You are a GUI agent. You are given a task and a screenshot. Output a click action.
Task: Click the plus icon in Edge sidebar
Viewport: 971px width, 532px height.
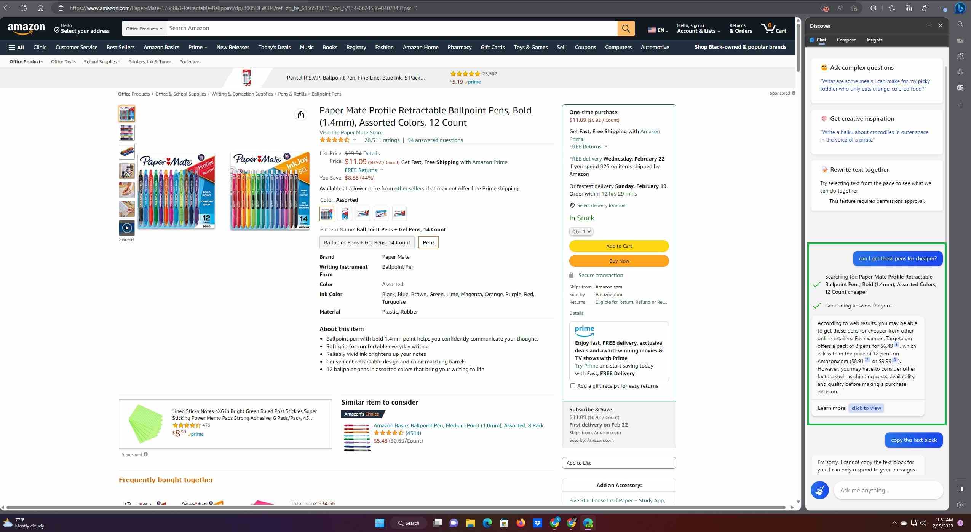click(960, 105)
